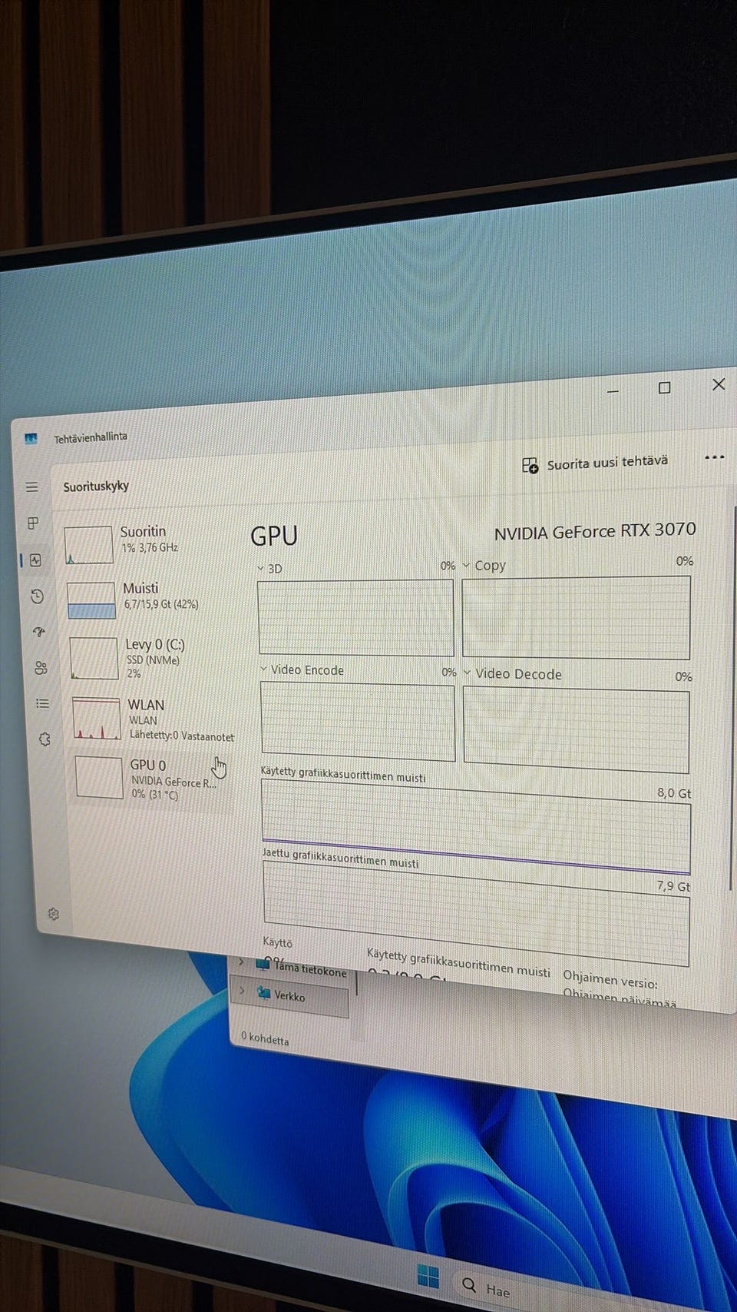Click the '7,9 Gt' shared memory label
This screenshot has width=737, height=1312.
tap(673, 885)
